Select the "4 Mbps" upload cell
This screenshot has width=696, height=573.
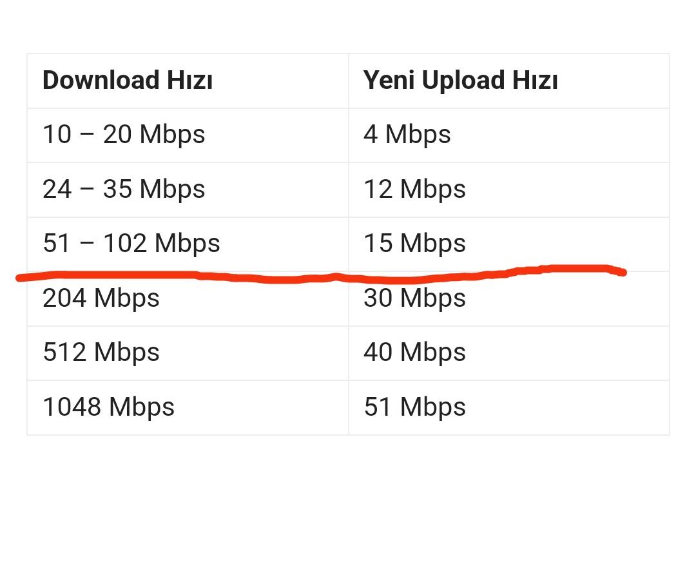coord(407,135)
